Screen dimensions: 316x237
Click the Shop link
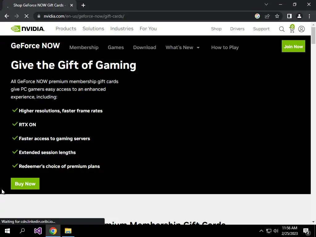pyautogui.click(x=216, y=29)
